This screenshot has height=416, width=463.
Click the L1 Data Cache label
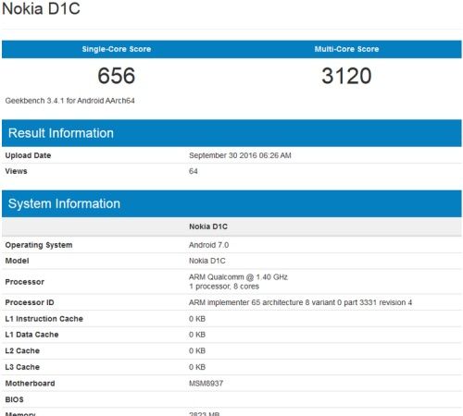pyautogui.click(x=31, y=335)
